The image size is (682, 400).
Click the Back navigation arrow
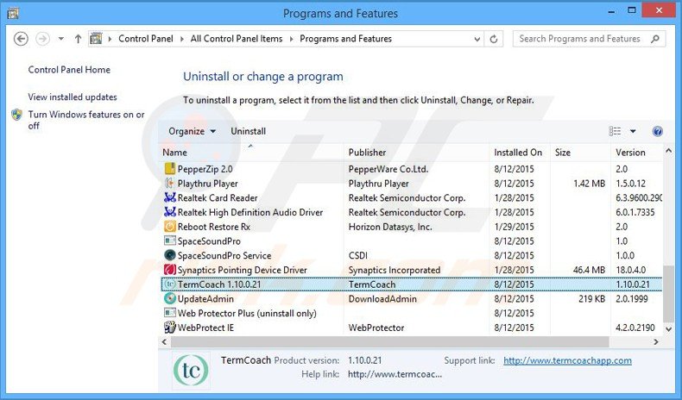pos(21,39)
